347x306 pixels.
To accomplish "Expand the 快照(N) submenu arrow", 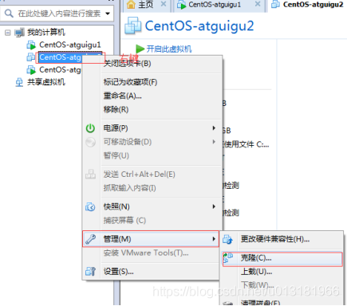I will tap(214, 206).
